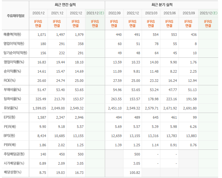Select the '배당성향(%)' row label
This screenshot has width=222, height=178.
[12, 172]
